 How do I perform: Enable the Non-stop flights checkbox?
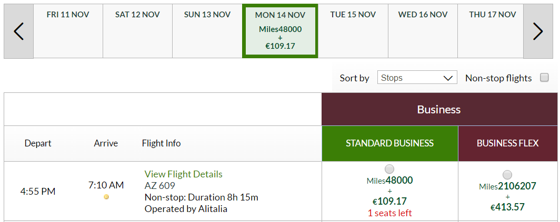click(544, 77)
